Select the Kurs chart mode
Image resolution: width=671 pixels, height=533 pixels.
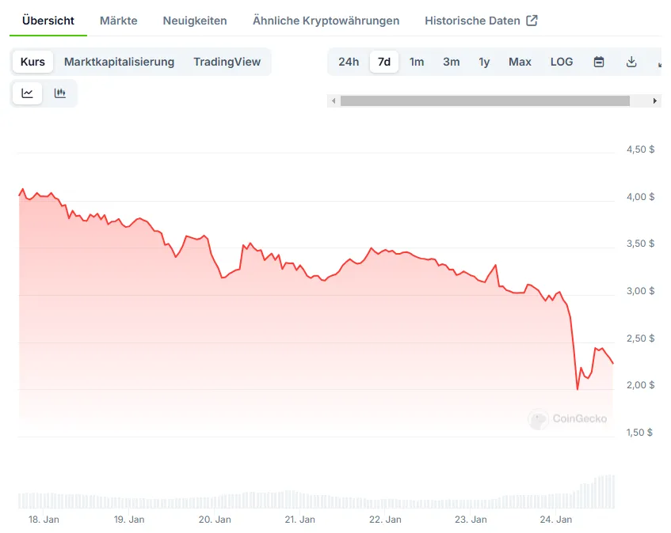pyautogui.click(x=32, y=62)
